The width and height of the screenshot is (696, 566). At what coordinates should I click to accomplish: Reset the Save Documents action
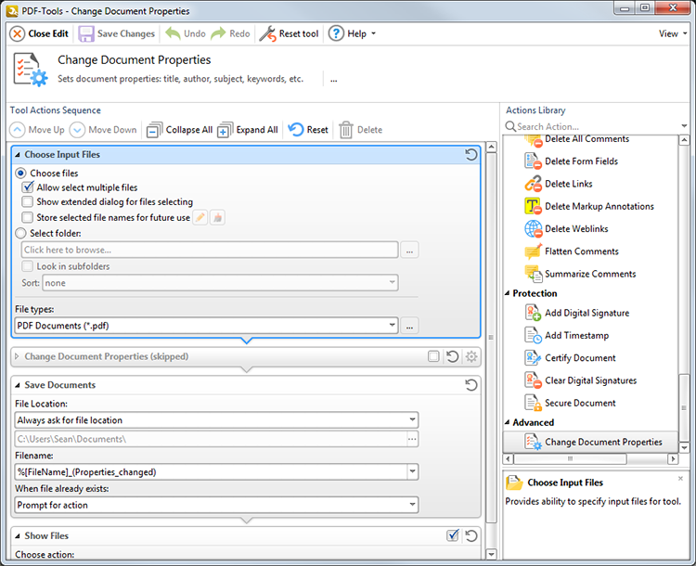(x=470, y=385)
